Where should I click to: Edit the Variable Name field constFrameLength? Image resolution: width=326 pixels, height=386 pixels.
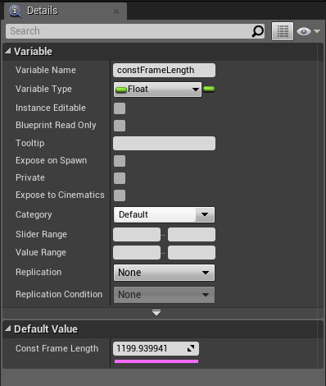point(164,70)
